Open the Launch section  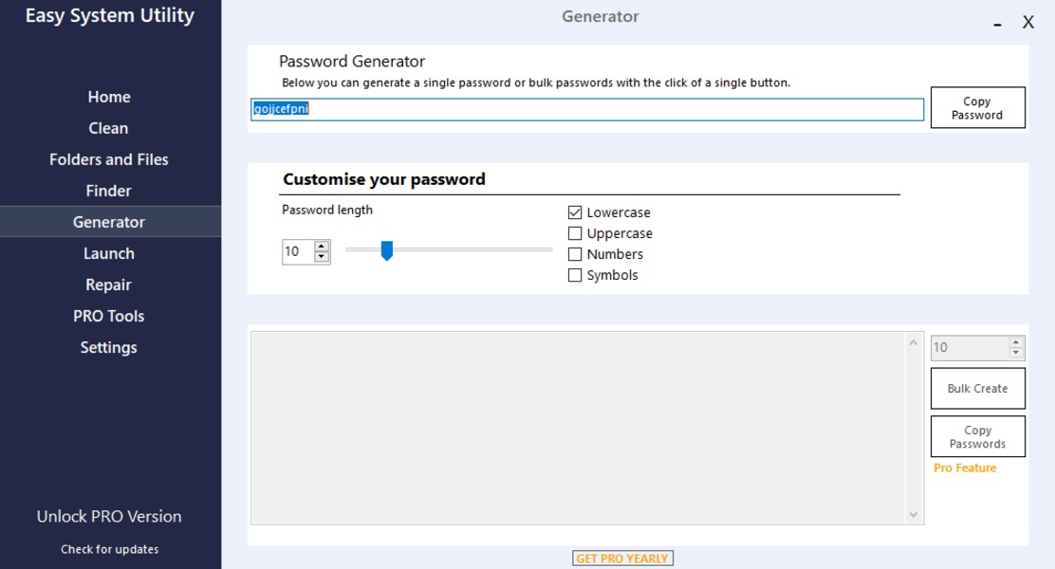(x=109, y=253)
